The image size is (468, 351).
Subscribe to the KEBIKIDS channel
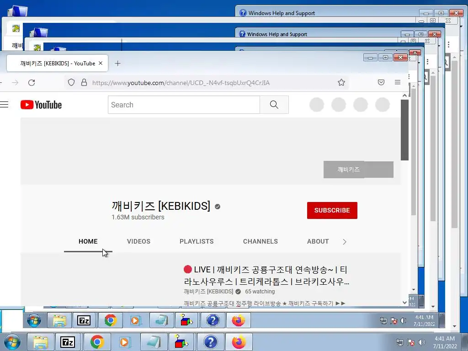[332, 210]
